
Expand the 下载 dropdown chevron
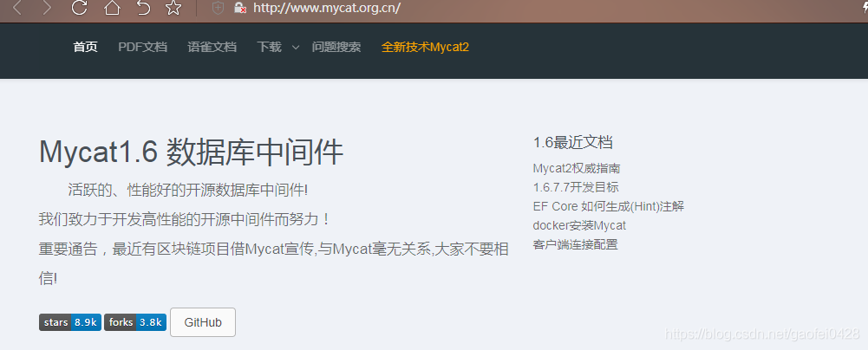click(x=296, y=48)
